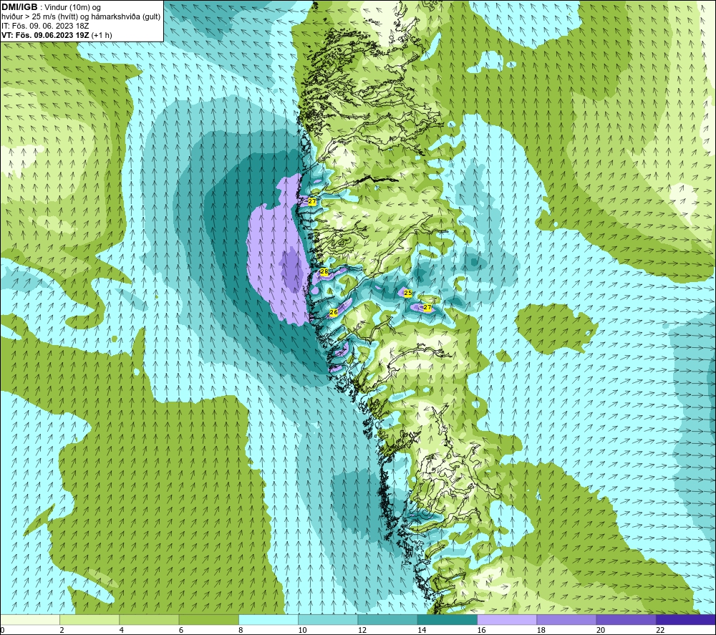This screenshot has width=716, height=635.
Task: Pick the dark indigo swatch above 22 m/s
Action: coord(686,619)
